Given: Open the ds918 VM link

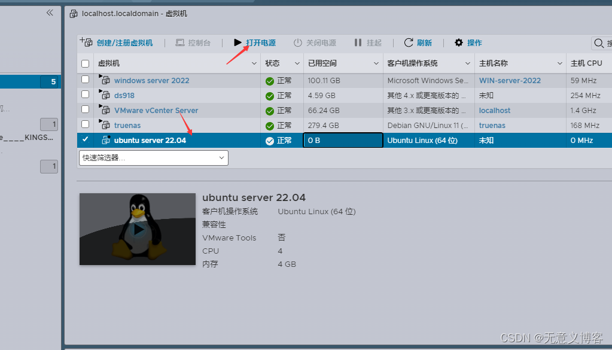Looking at the screenshot, I should (x=124, y=95).
